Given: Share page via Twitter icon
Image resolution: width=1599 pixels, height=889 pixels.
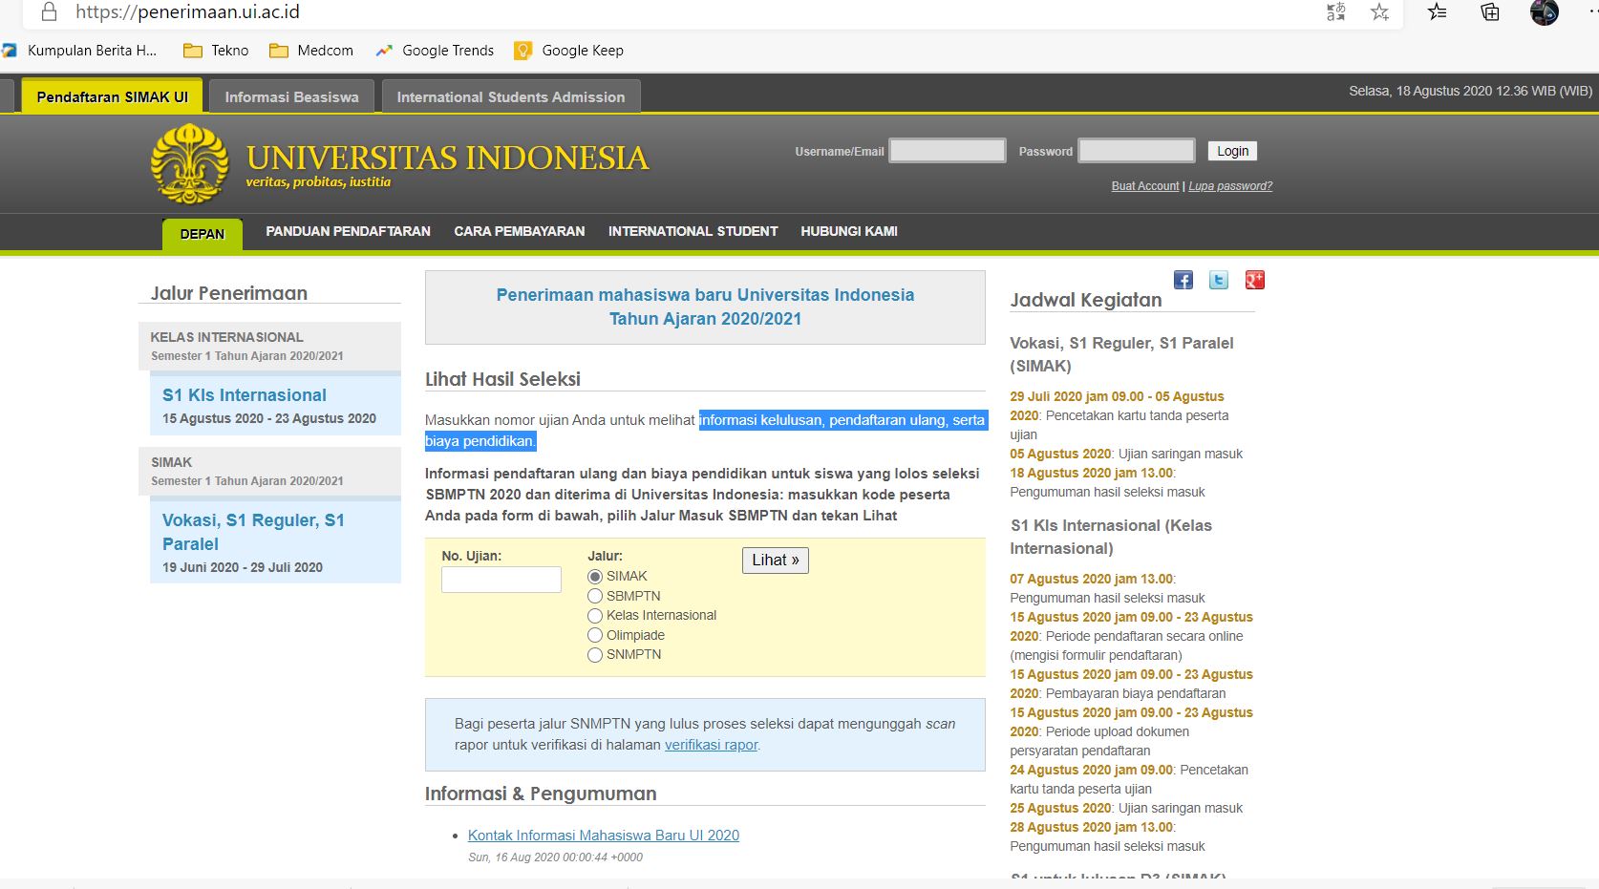Looking at the screenshot, I should [1219, 280].
